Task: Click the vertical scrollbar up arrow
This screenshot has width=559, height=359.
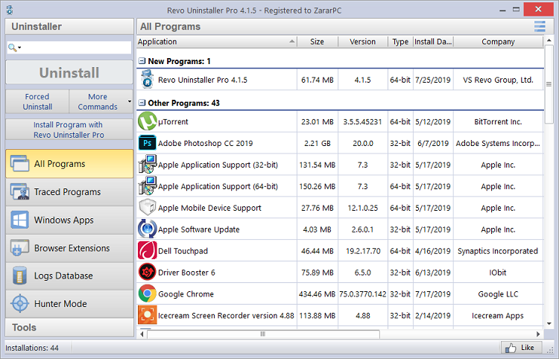Action: pos(549,41)
